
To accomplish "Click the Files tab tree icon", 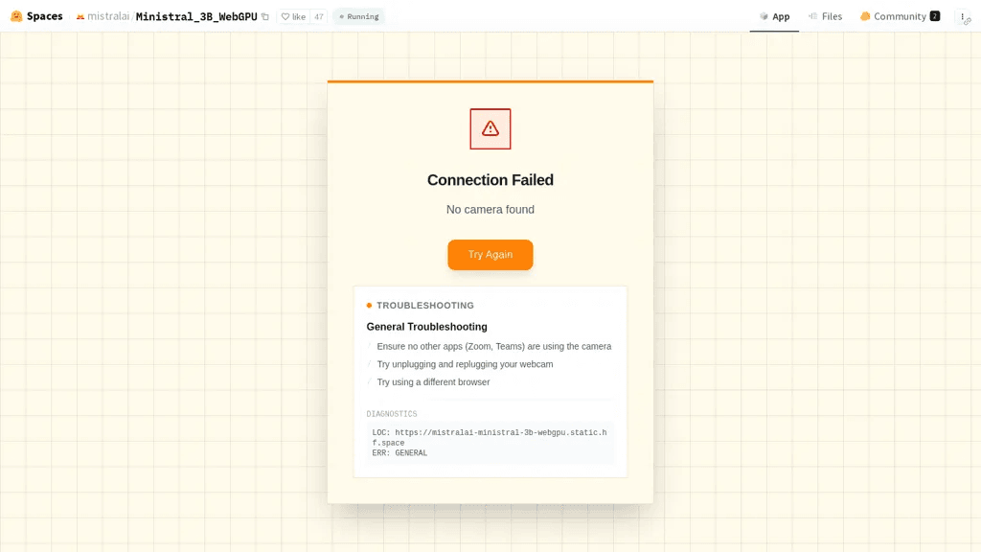I will (812, 16).
